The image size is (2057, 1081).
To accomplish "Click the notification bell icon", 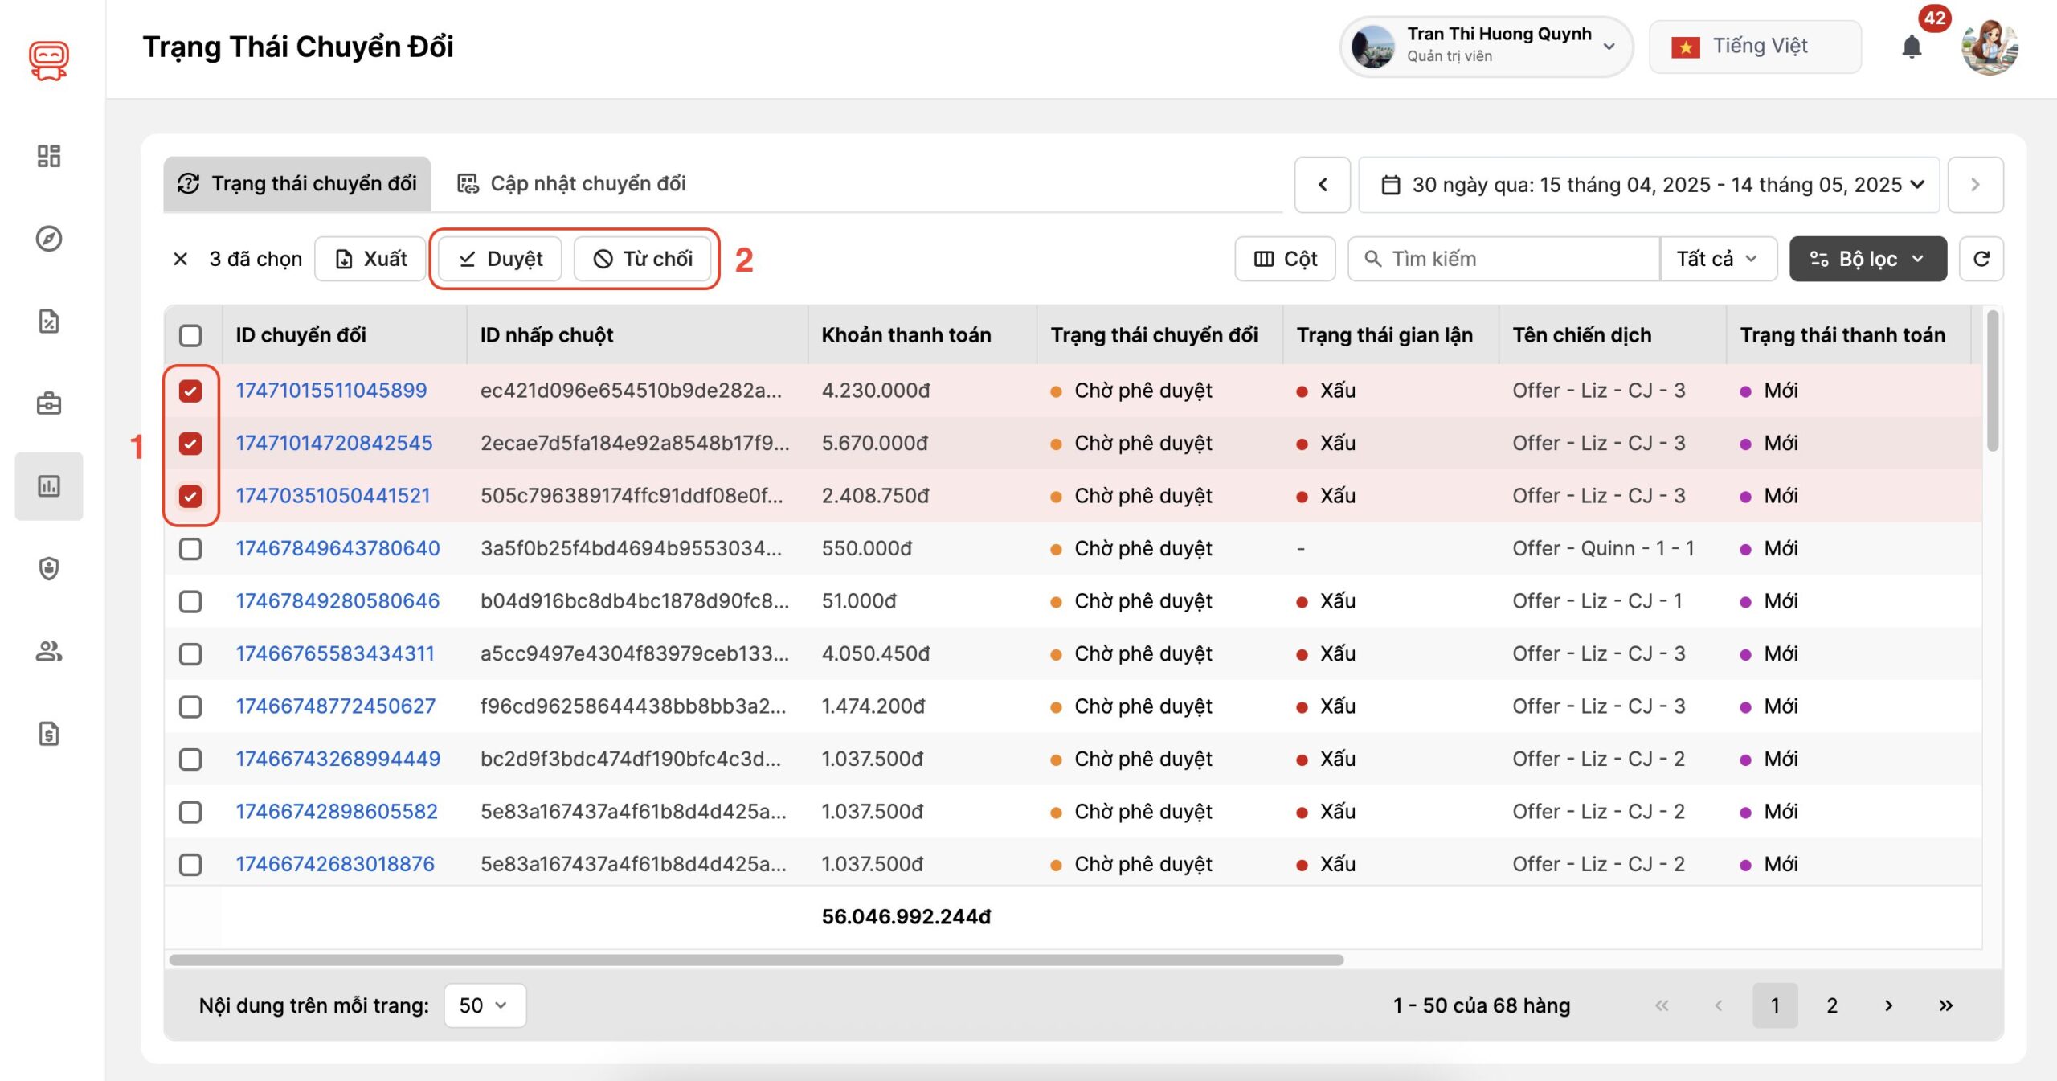I will click(x=1912, y=47).
